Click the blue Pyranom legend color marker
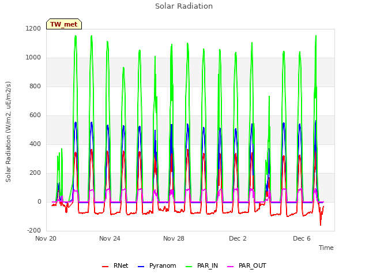The image size is (369, 277). 141,267
